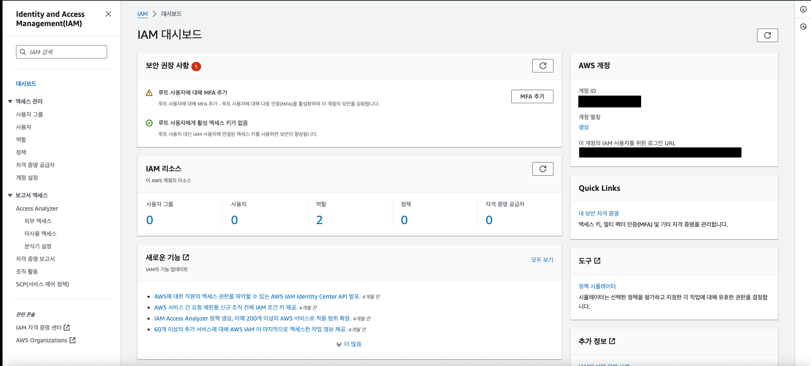This screenshot has width=811, height=366.
Task: Click the external-link icon next to AWS Organizations
Action: [x=73, y=340]
